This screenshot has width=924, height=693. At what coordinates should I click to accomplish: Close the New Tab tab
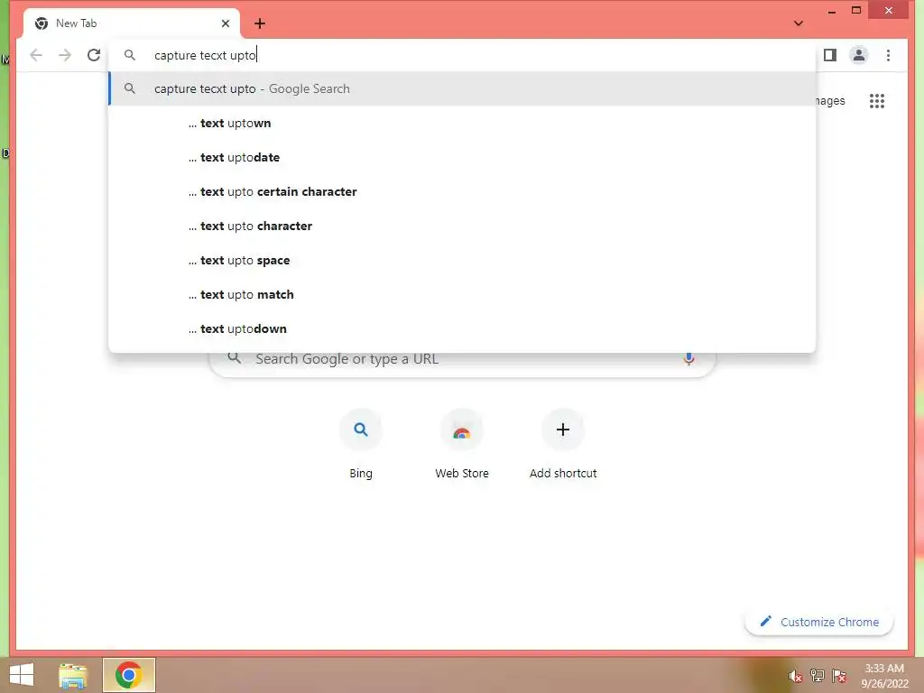pyautogui.click(x=226, y=23)
